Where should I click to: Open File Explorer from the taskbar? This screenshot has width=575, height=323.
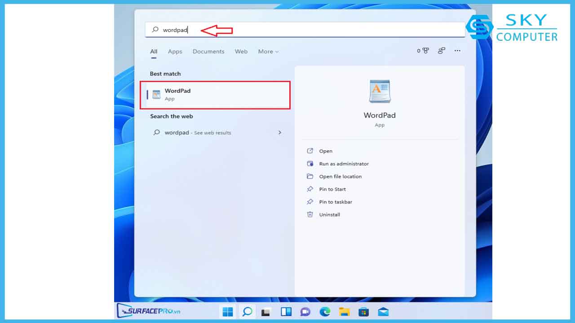pyautogui.click(x=344, y=311)
